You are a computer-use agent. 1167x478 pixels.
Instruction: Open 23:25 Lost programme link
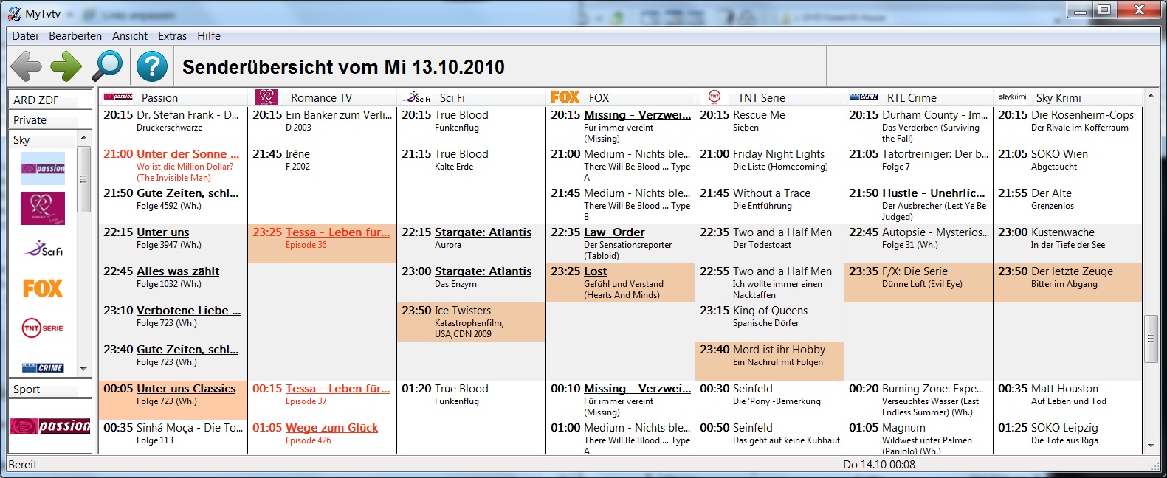pos(595,271)
